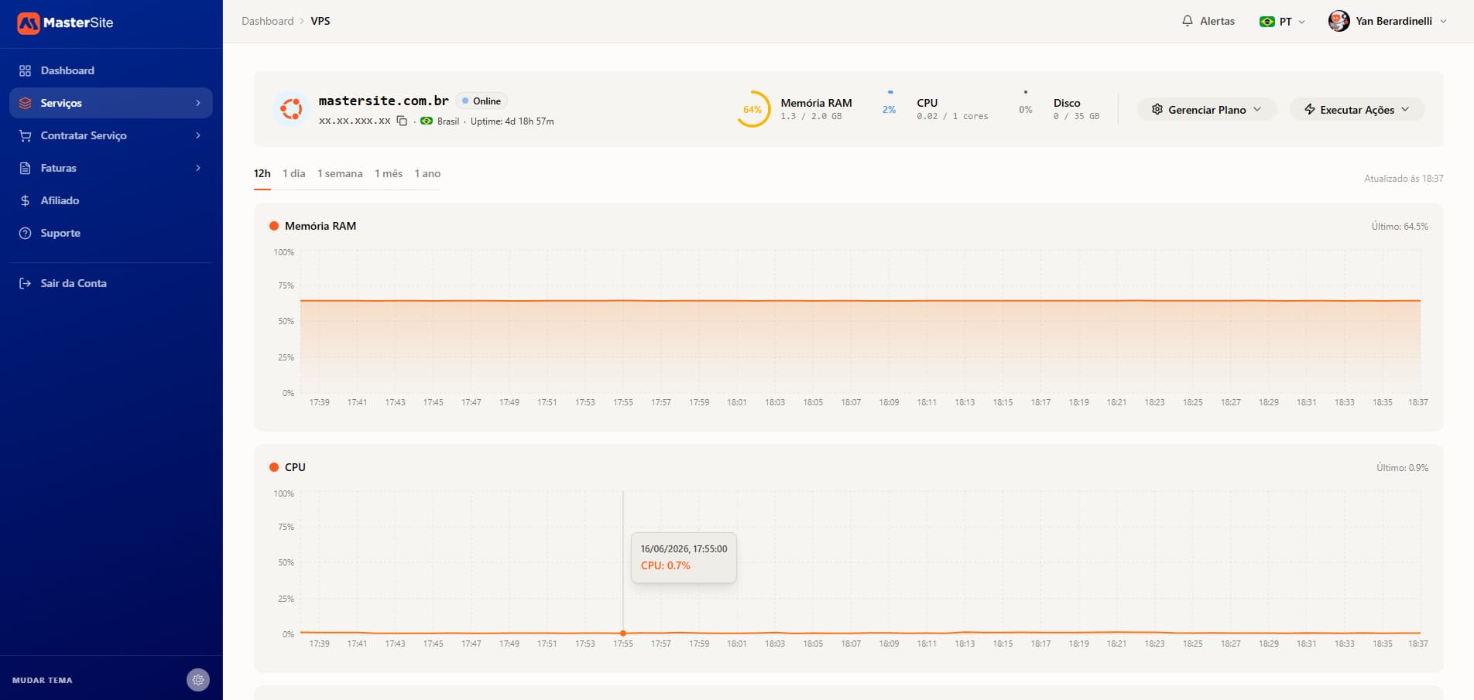
Task: Click the xx.xx.xxx.xx IP address text
Action: click(x=355, y=121)
